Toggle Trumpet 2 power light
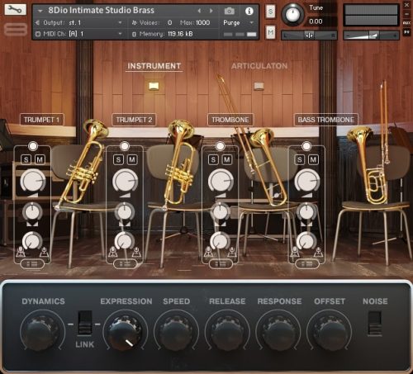 click(x=125, y=146)
